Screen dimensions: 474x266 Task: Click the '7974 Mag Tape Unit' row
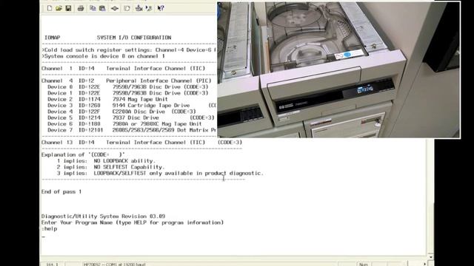(107, 99)
